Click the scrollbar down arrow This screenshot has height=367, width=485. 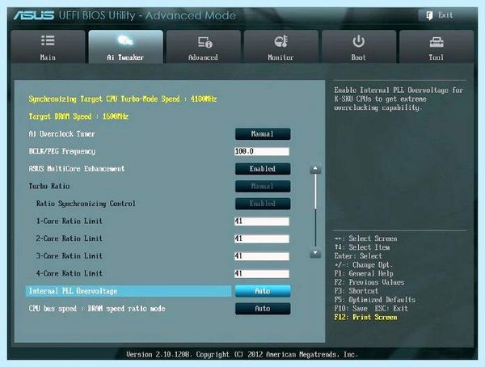tap(315, 254)
